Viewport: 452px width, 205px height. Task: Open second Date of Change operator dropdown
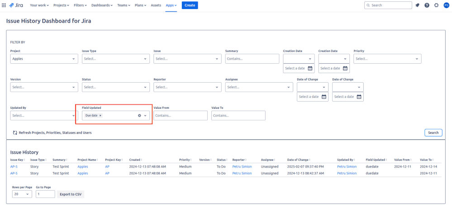tap(348, 87)
